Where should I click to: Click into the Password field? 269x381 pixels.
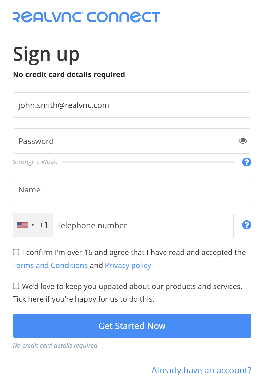click(125, 141)
